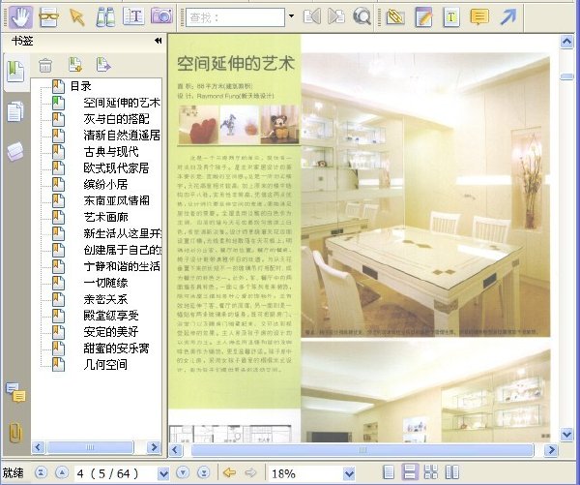The height and width of the screenshot is (485, 580).
Task: Go to 灰与白的搭配 bookmark
Action: tap(117, 119)
